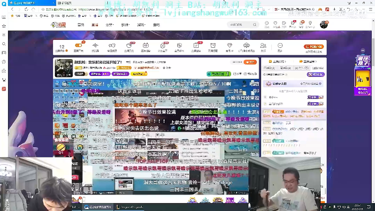Click the page vertical scrollbar
The height and width of the screenshot is (211, 375).
pyautogui.click(x=374, y=53)
